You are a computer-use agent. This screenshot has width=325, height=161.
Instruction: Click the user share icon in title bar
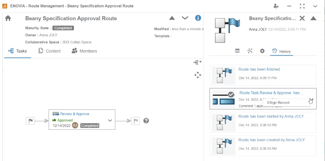click(x=276, y=6)
